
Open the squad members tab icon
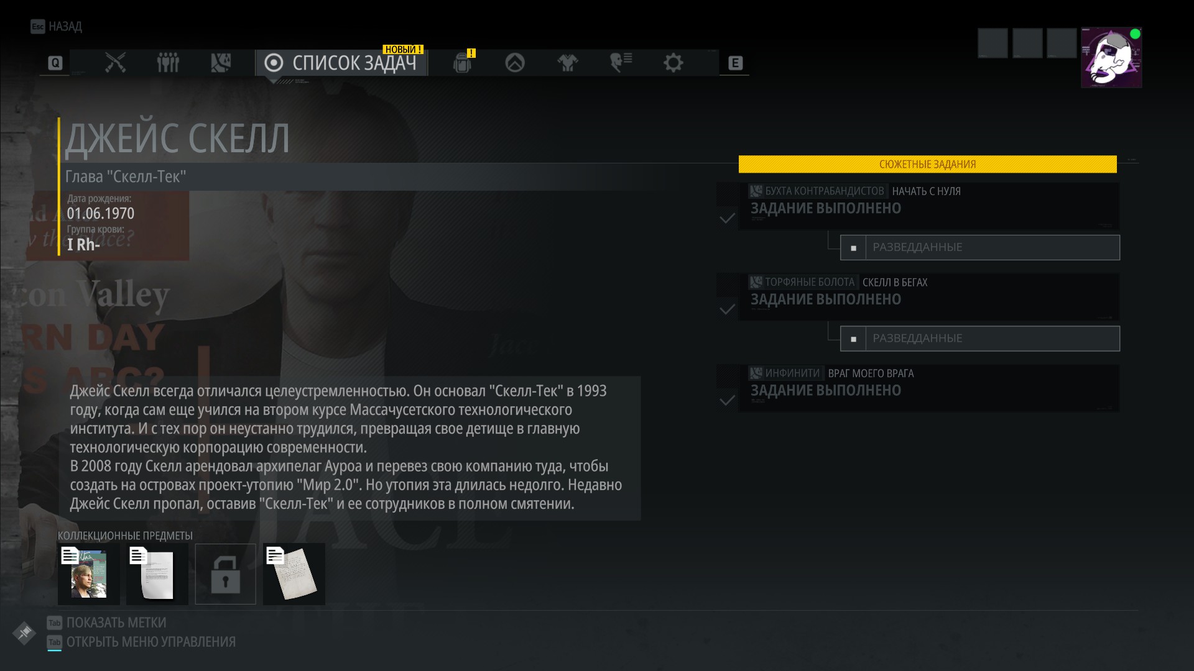168,63
